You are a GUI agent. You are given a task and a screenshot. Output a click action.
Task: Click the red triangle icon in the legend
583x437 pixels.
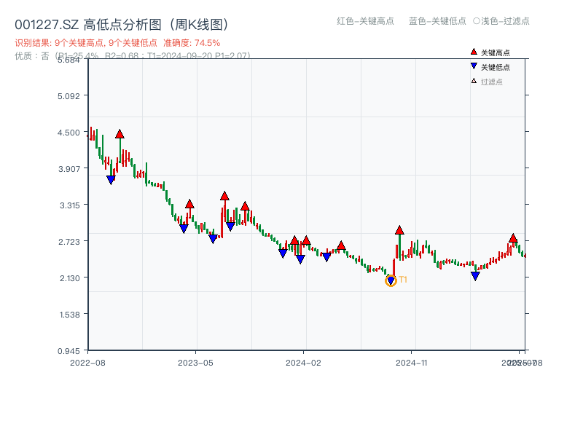coord(474,52)
